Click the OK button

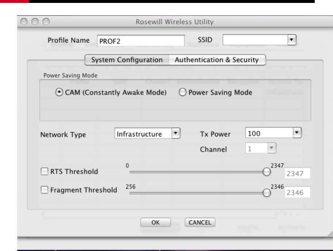point(156,222)
